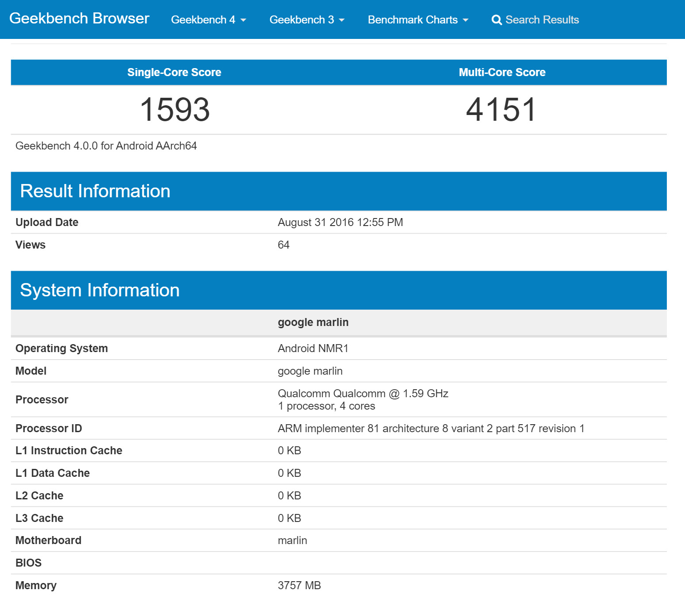
Task: Click the Result Information section header
Action: [339, 191]
